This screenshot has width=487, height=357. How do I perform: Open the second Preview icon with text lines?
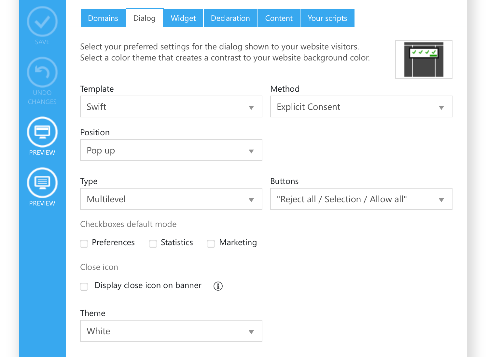pyautogui.click(x=42, y=183)
